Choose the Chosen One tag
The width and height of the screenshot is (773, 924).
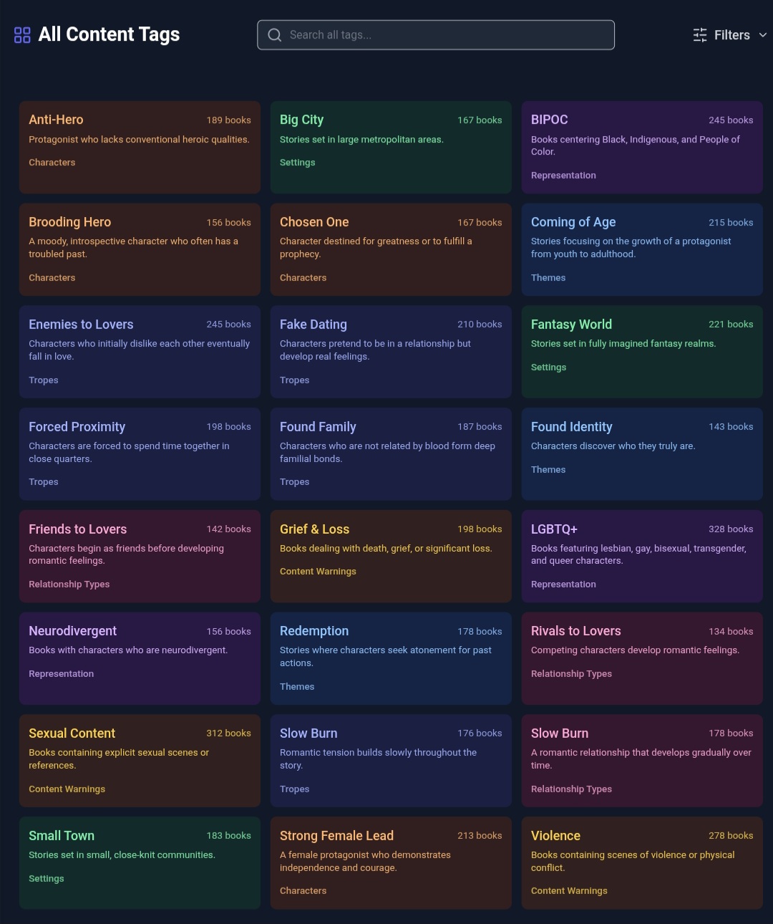391,249
